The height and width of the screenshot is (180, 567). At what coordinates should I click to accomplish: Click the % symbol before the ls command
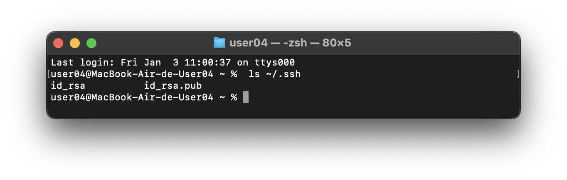click(234, 74)
